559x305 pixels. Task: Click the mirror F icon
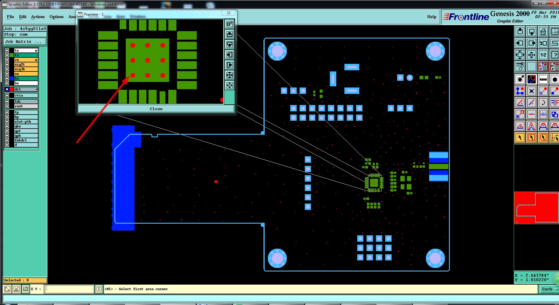[x=554, y=103]
